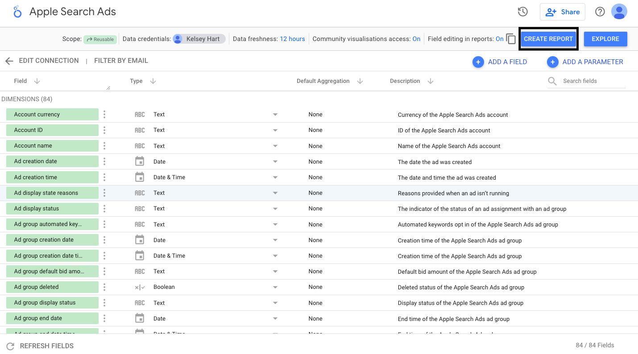Select the Ad group end date field chip
The image size is (638, 354).
(x=52, y=318)
